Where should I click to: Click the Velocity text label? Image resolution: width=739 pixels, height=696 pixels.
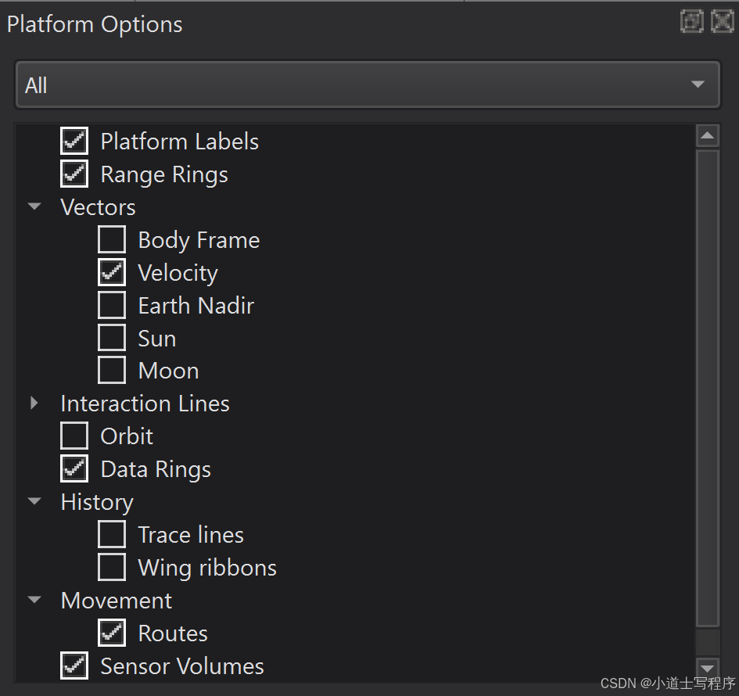click(x=178, y=273)
